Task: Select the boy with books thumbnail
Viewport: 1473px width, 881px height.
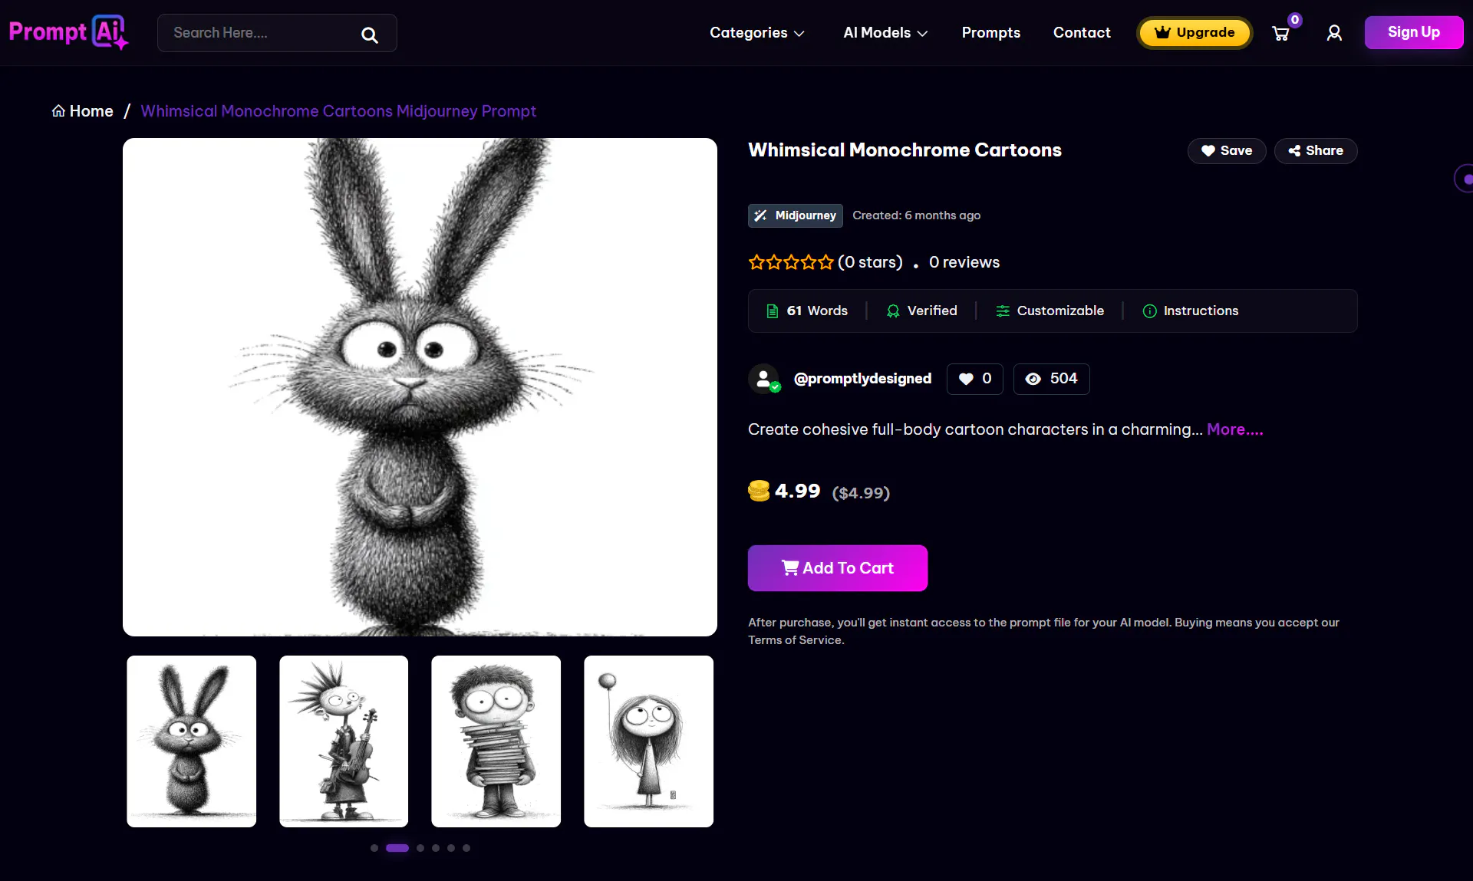Action: tap(496, 741)
